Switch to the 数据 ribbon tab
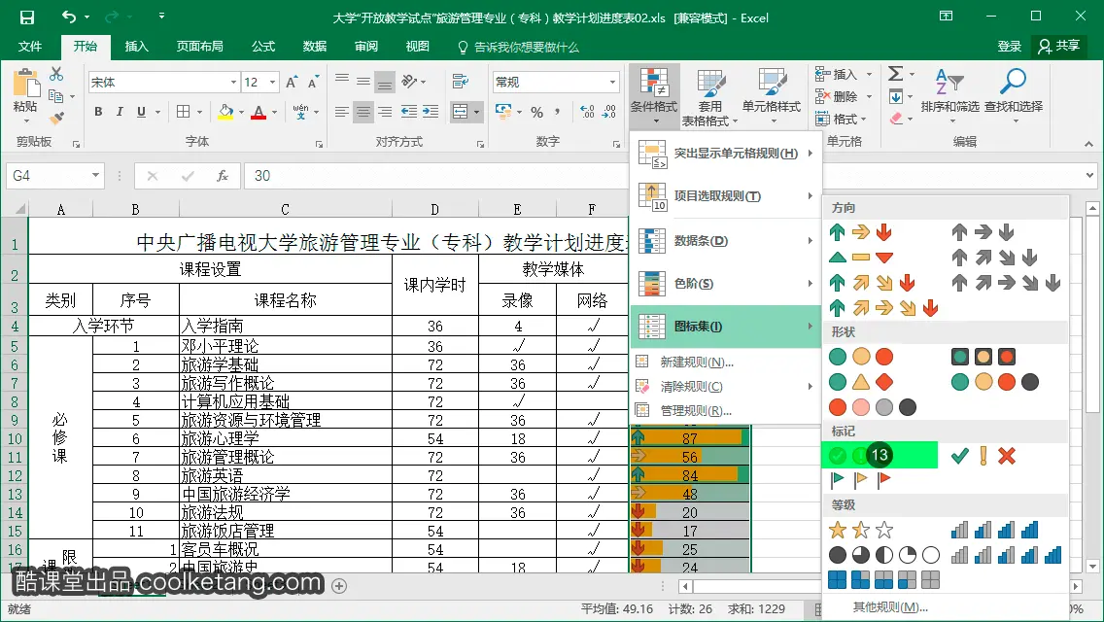Viewport: 1104px width, 622px height. coord(315,47)
